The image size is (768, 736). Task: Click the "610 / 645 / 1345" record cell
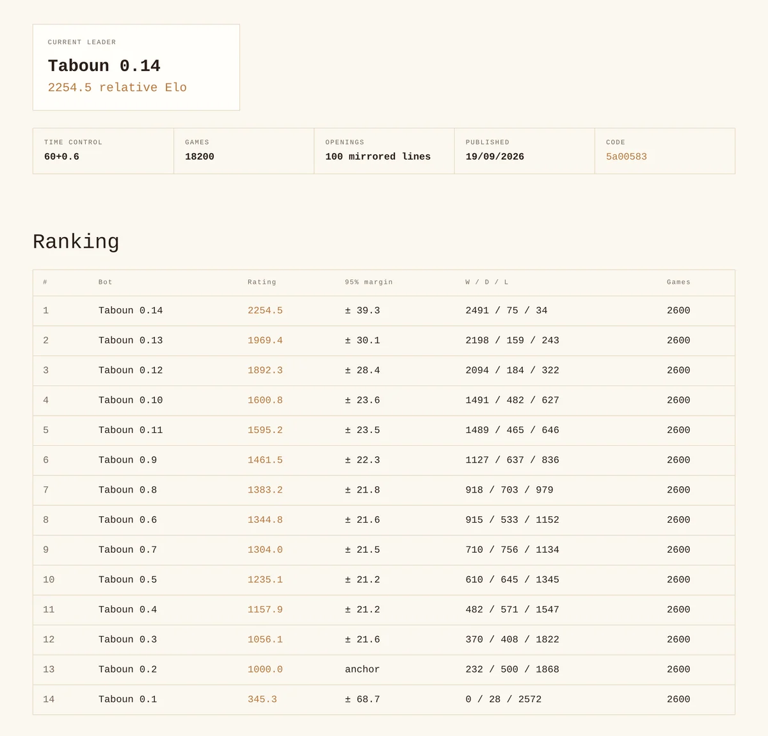pyautogui.click(x=512, y=580)
